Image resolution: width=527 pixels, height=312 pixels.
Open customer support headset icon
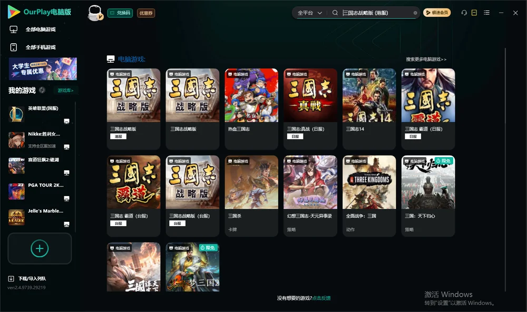click(x=464, y=13)
